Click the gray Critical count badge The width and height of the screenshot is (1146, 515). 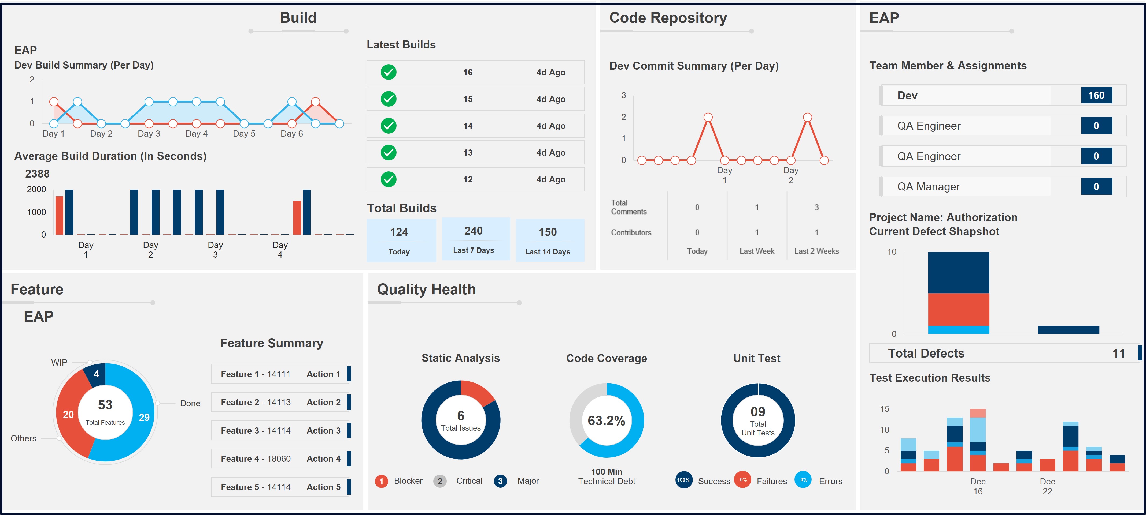pyautogui.click(x=439, y=481)
